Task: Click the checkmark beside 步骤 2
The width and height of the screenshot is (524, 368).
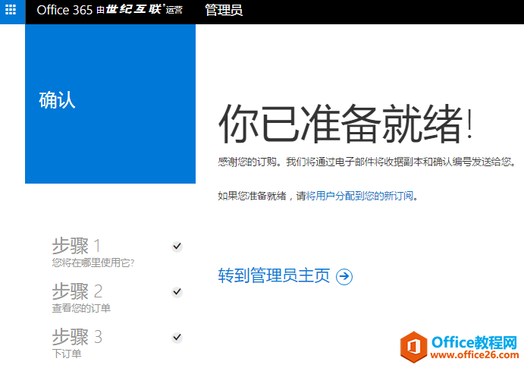Action: [177, 292]
